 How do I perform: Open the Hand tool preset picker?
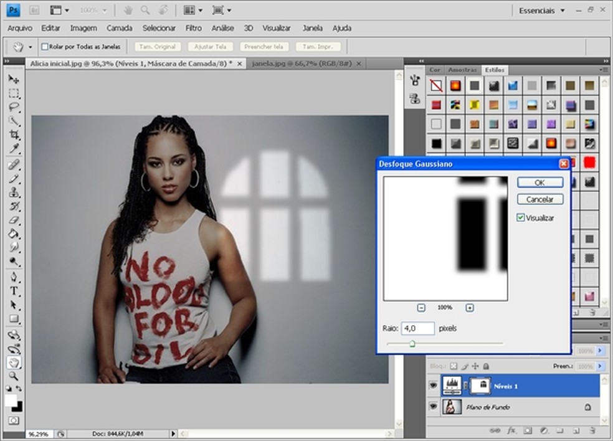coord(30,47)
